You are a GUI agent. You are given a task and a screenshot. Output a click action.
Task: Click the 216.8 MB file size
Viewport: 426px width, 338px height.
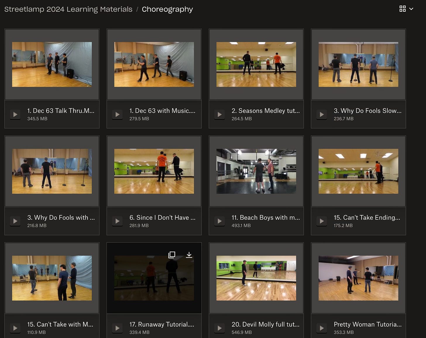tap(37, 226)
